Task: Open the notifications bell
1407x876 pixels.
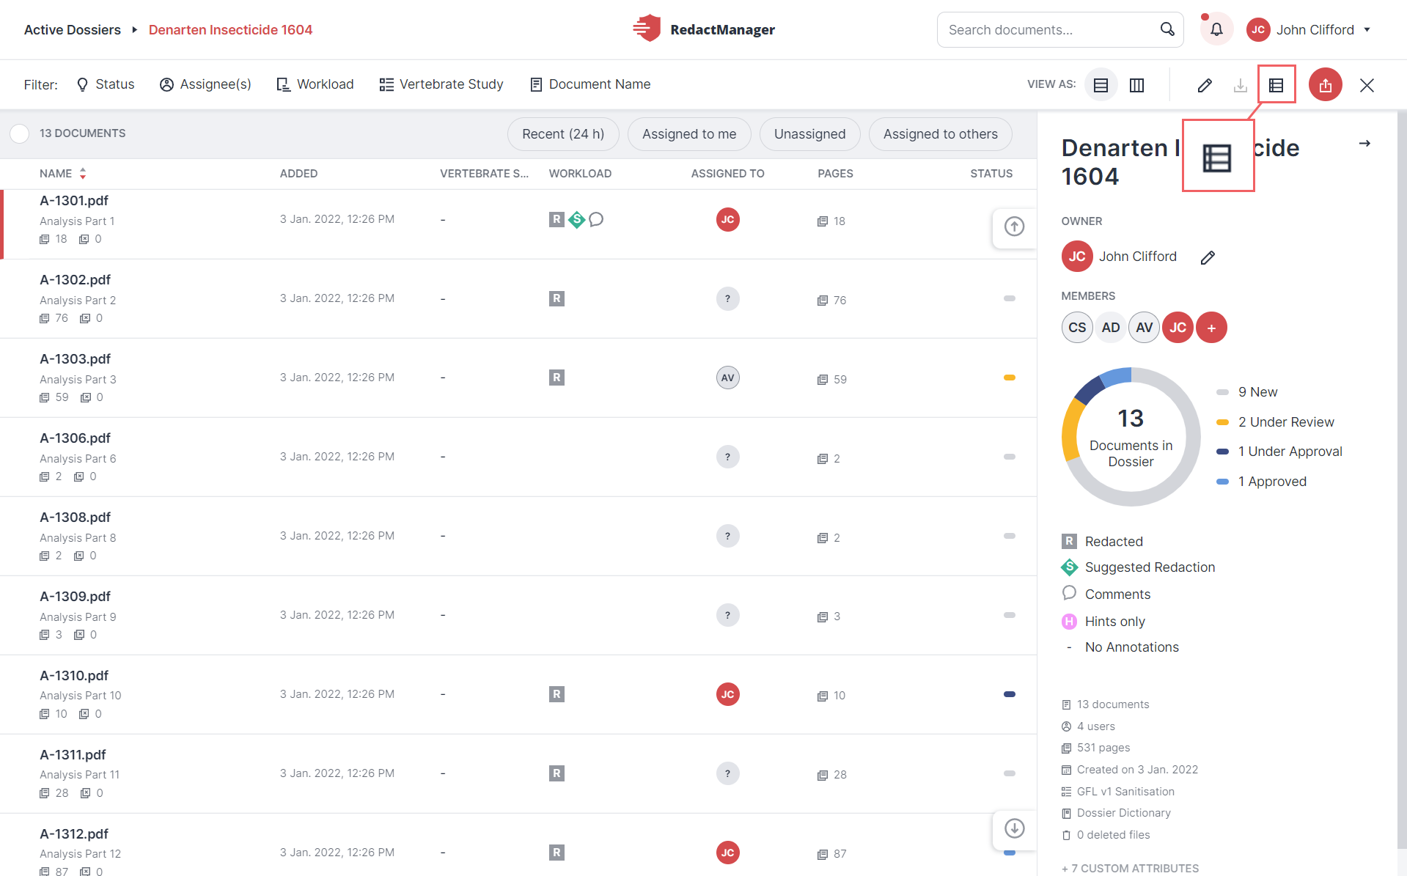Action: (x=1216, y=29)
